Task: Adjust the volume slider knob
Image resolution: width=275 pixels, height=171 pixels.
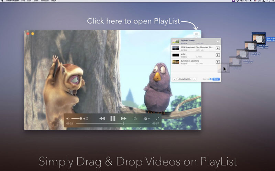Action: [x=81, y=118]
